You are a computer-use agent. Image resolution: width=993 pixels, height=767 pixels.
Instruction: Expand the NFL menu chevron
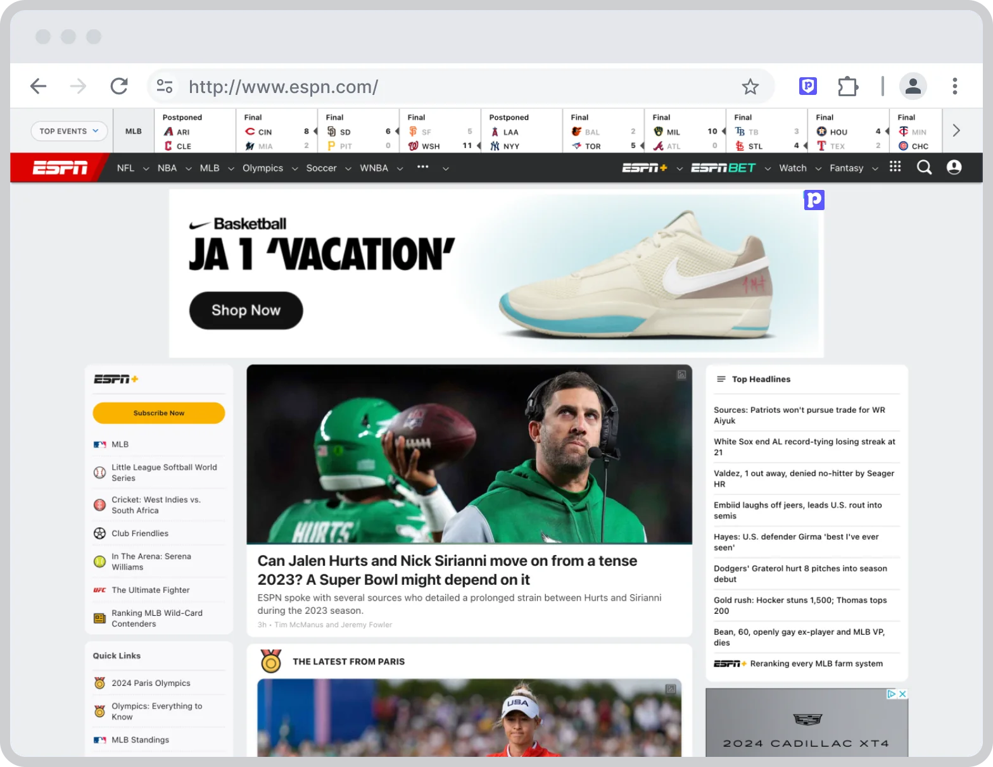click(x=146, y=169)
